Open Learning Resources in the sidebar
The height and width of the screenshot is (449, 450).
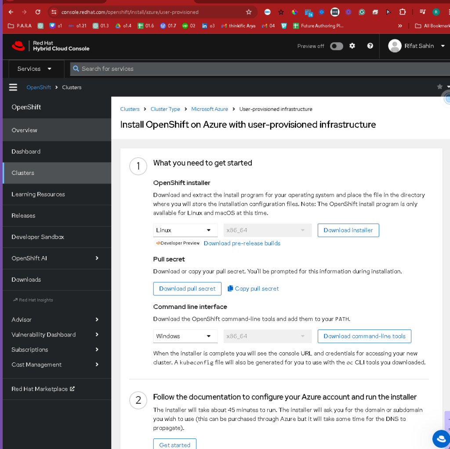pos(57,194)
